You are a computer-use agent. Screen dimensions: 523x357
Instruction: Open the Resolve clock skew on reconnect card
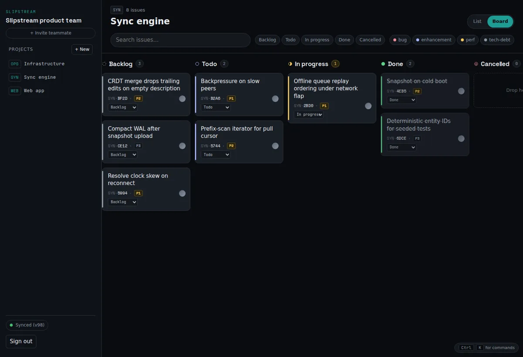point(146,189)
